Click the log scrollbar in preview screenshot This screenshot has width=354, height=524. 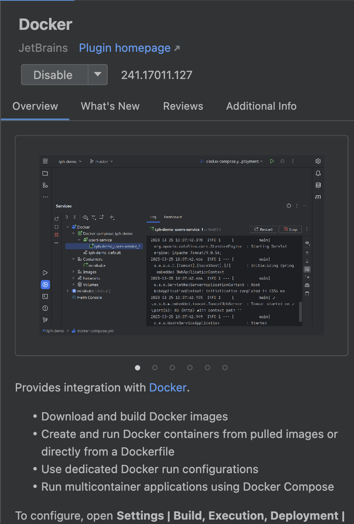tap(300, 312)
